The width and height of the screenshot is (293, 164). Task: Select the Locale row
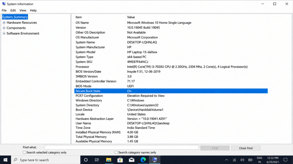pos(171,114)
